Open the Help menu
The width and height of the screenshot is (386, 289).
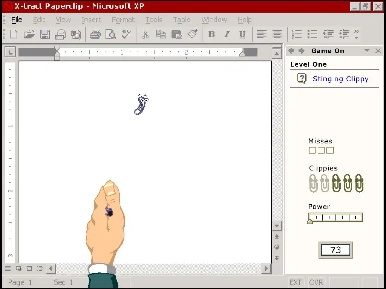(x=245, y=20)
